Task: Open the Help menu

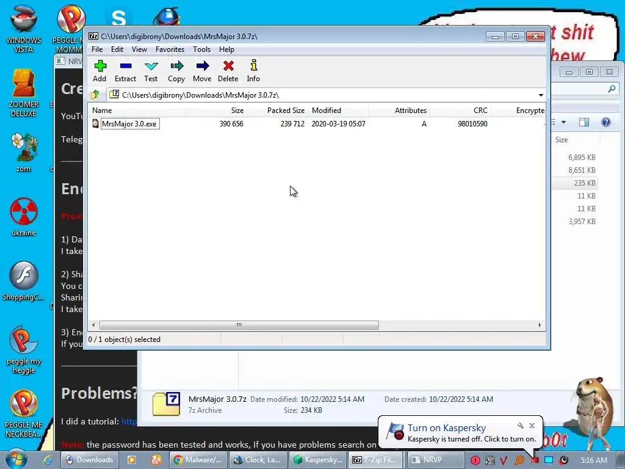Action: pos(226,49)
